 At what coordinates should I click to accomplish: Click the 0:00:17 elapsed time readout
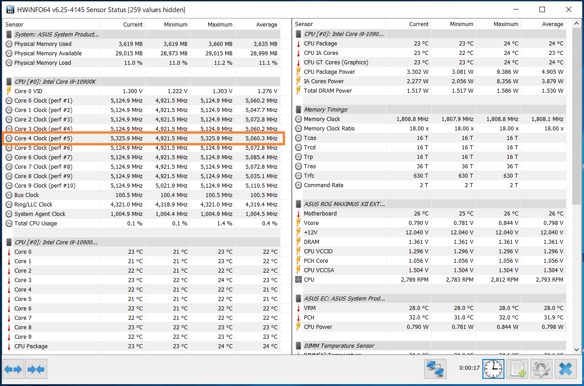(x=469, y=368)
